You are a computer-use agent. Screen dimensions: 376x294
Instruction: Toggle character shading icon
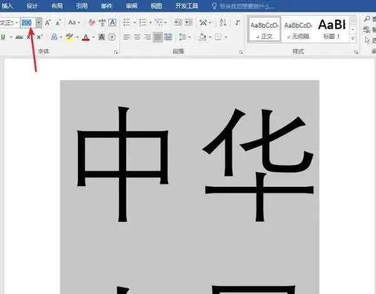[102, 37]
